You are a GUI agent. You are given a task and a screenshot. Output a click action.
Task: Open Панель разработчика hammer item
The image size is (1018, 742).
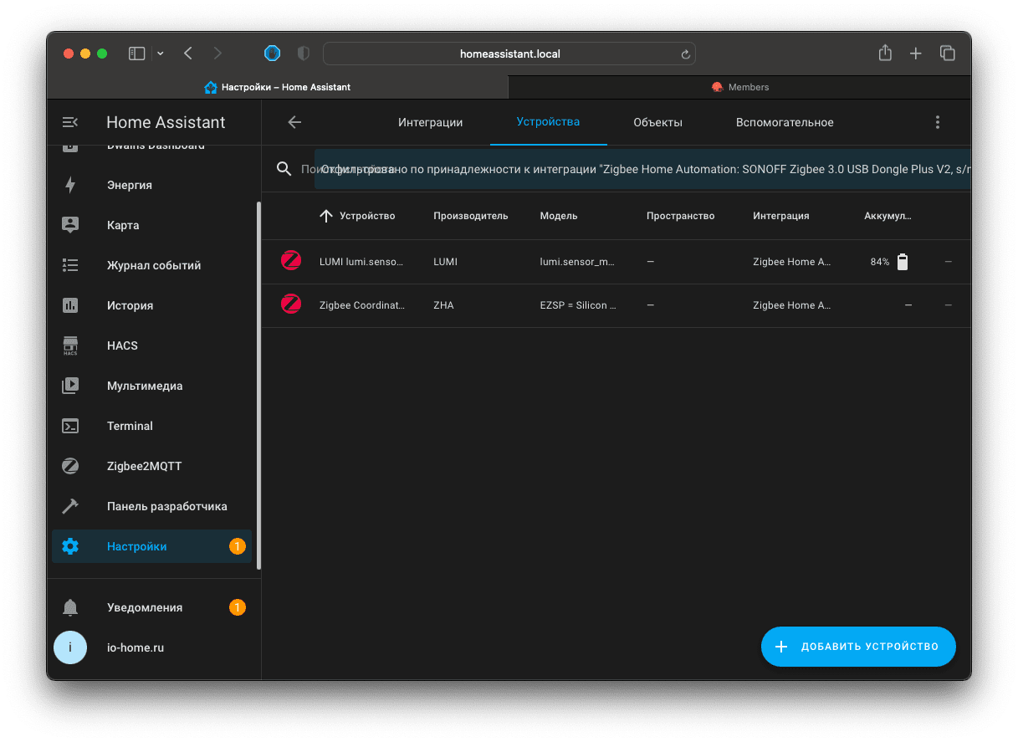tap(166, 506)
